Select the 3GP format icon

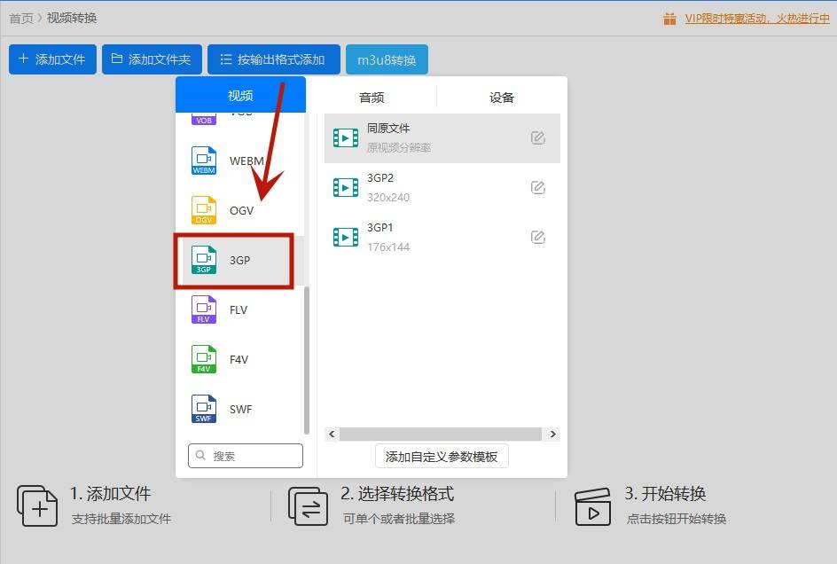tap(204, 260)
